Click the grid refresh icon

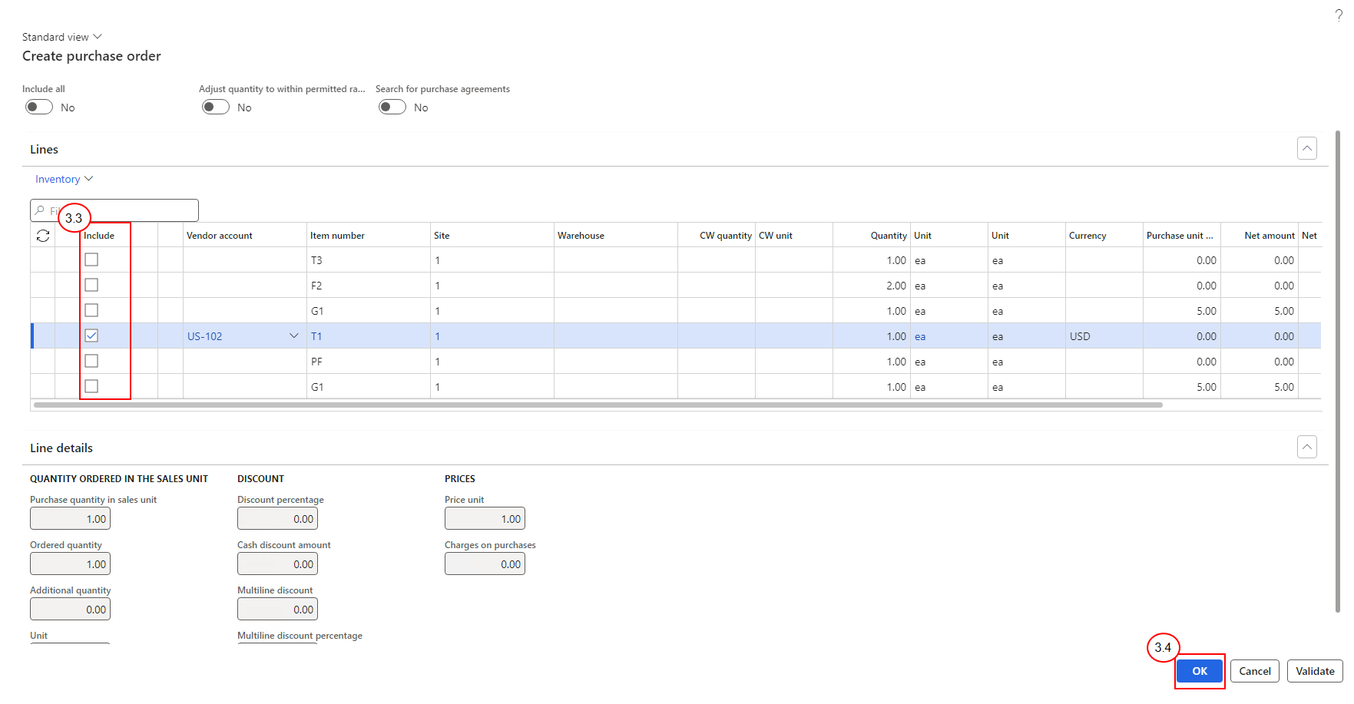(43, 236)
